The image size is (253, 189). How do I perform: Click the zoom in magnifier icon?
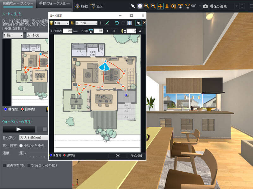click(x=146, y=6)
